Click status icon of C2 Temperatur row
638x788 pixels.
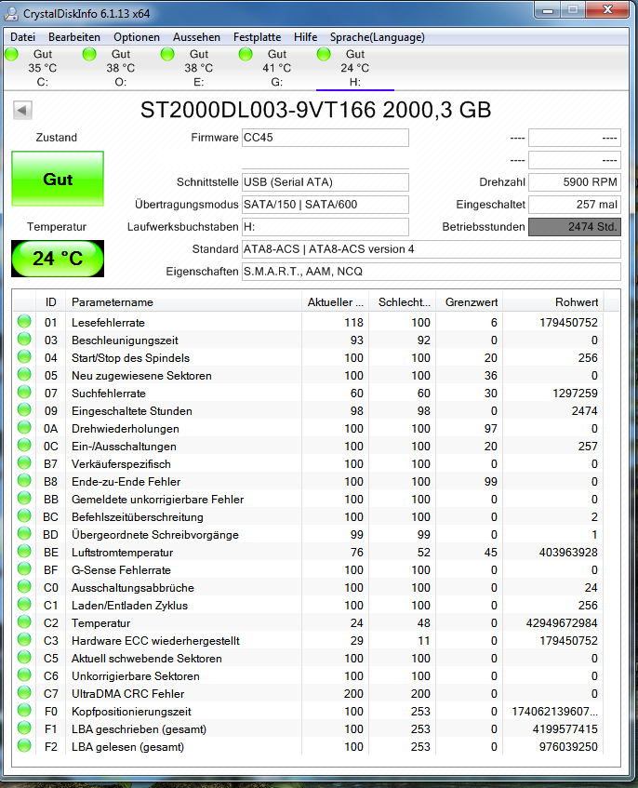(24, 622)
